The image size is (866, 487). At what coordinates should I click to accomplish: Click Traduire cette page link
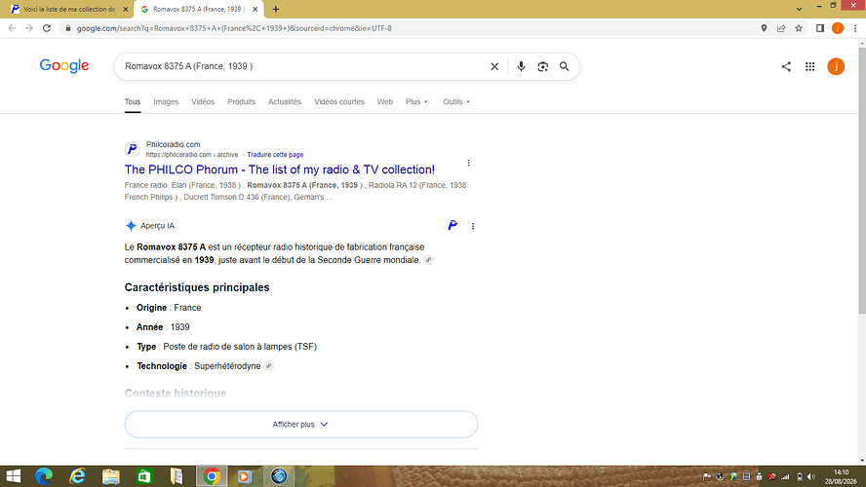point(275,155)
